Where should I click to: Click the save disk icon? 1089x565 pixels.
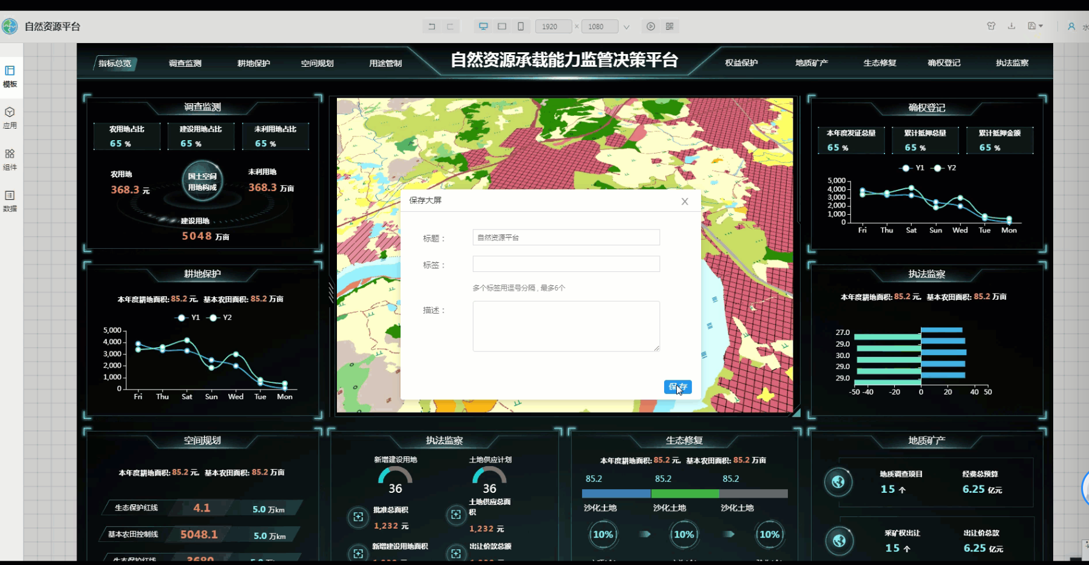coord(1032,26)
